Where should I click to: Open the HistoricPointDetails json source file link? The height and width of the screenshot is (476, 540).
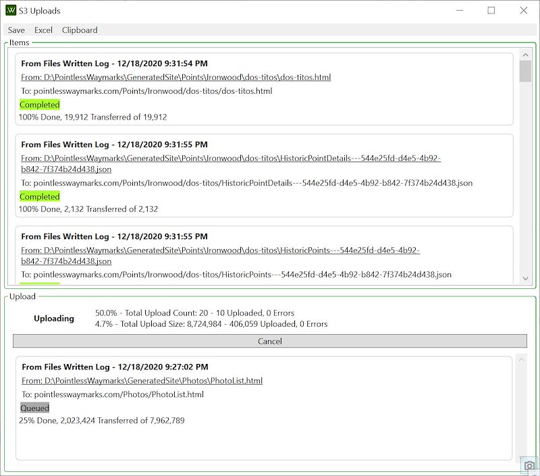pyautogui.click(x=231, y=163)
